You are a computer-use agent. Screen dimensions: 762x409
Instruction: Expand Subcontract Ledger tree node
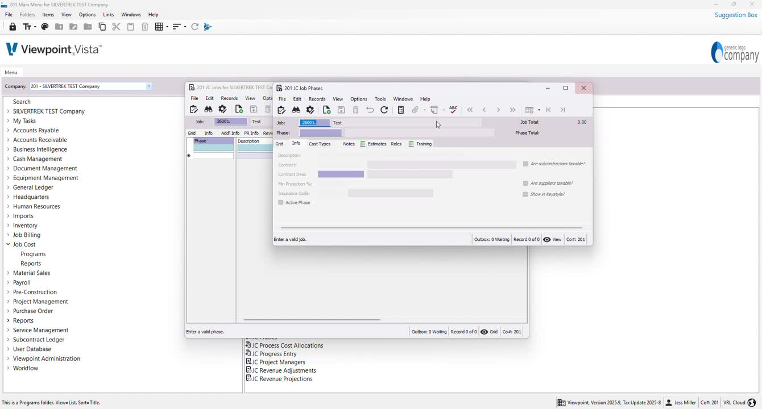pos(8,340)
